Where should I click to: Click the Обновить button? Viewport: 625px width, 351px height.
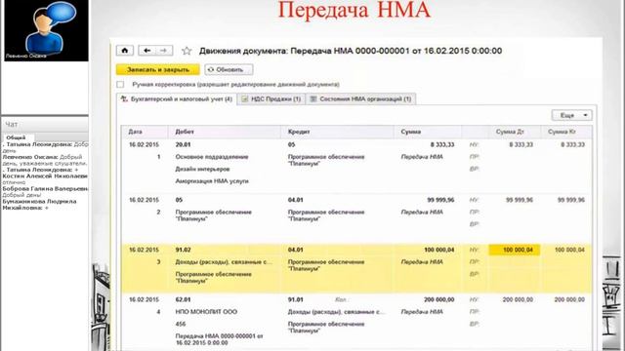[229, 69]
